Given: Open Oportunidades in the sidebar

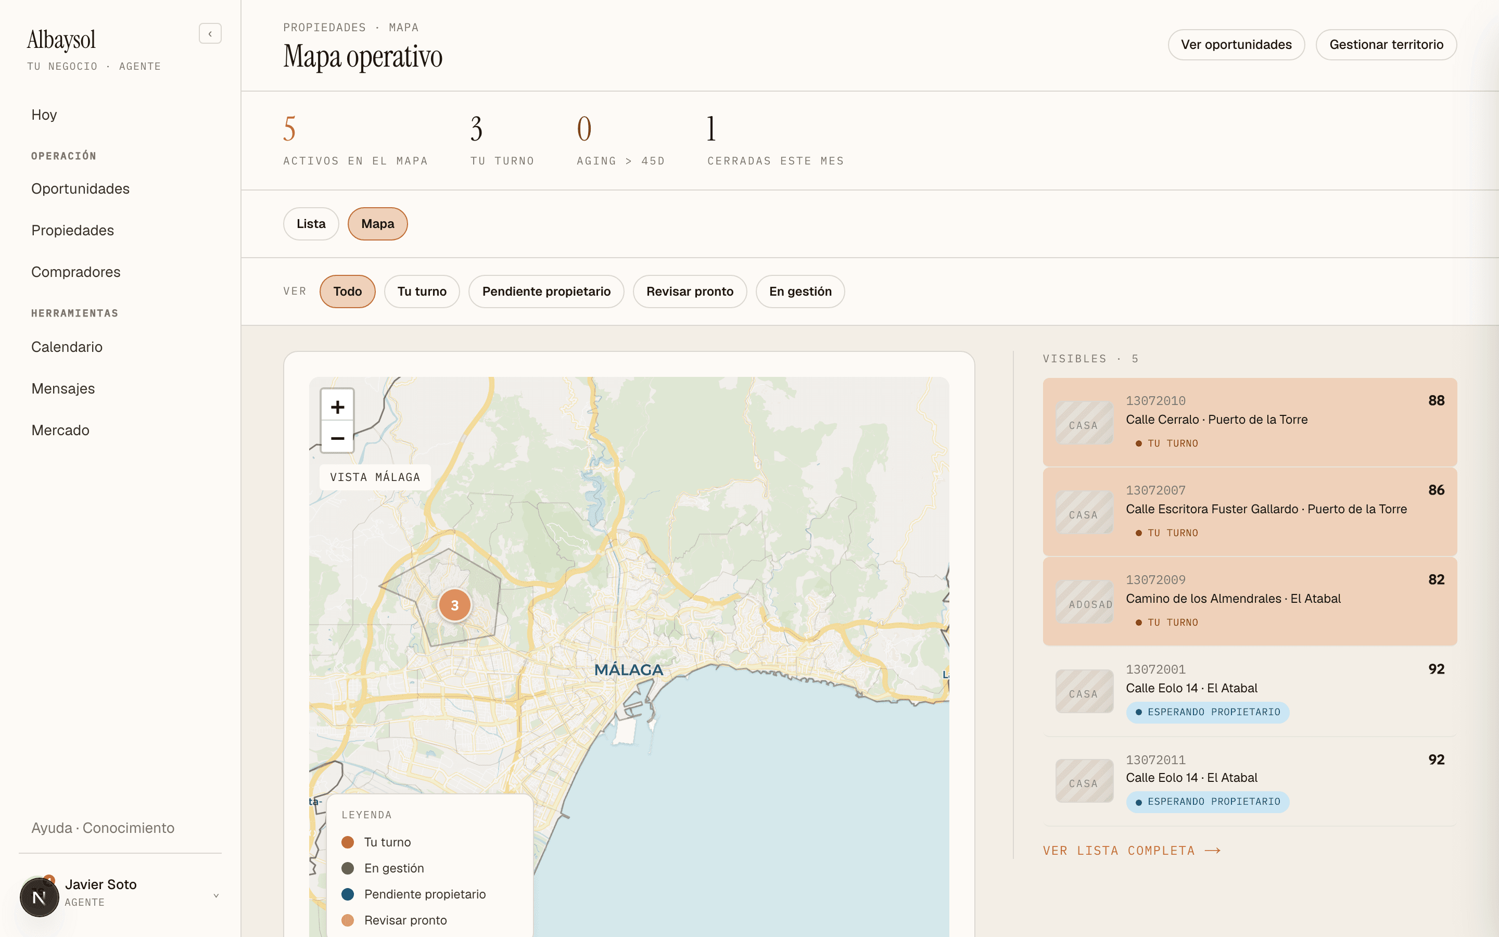Looking at the screenshot, I should pyautogui.click(x=81, y=188).
